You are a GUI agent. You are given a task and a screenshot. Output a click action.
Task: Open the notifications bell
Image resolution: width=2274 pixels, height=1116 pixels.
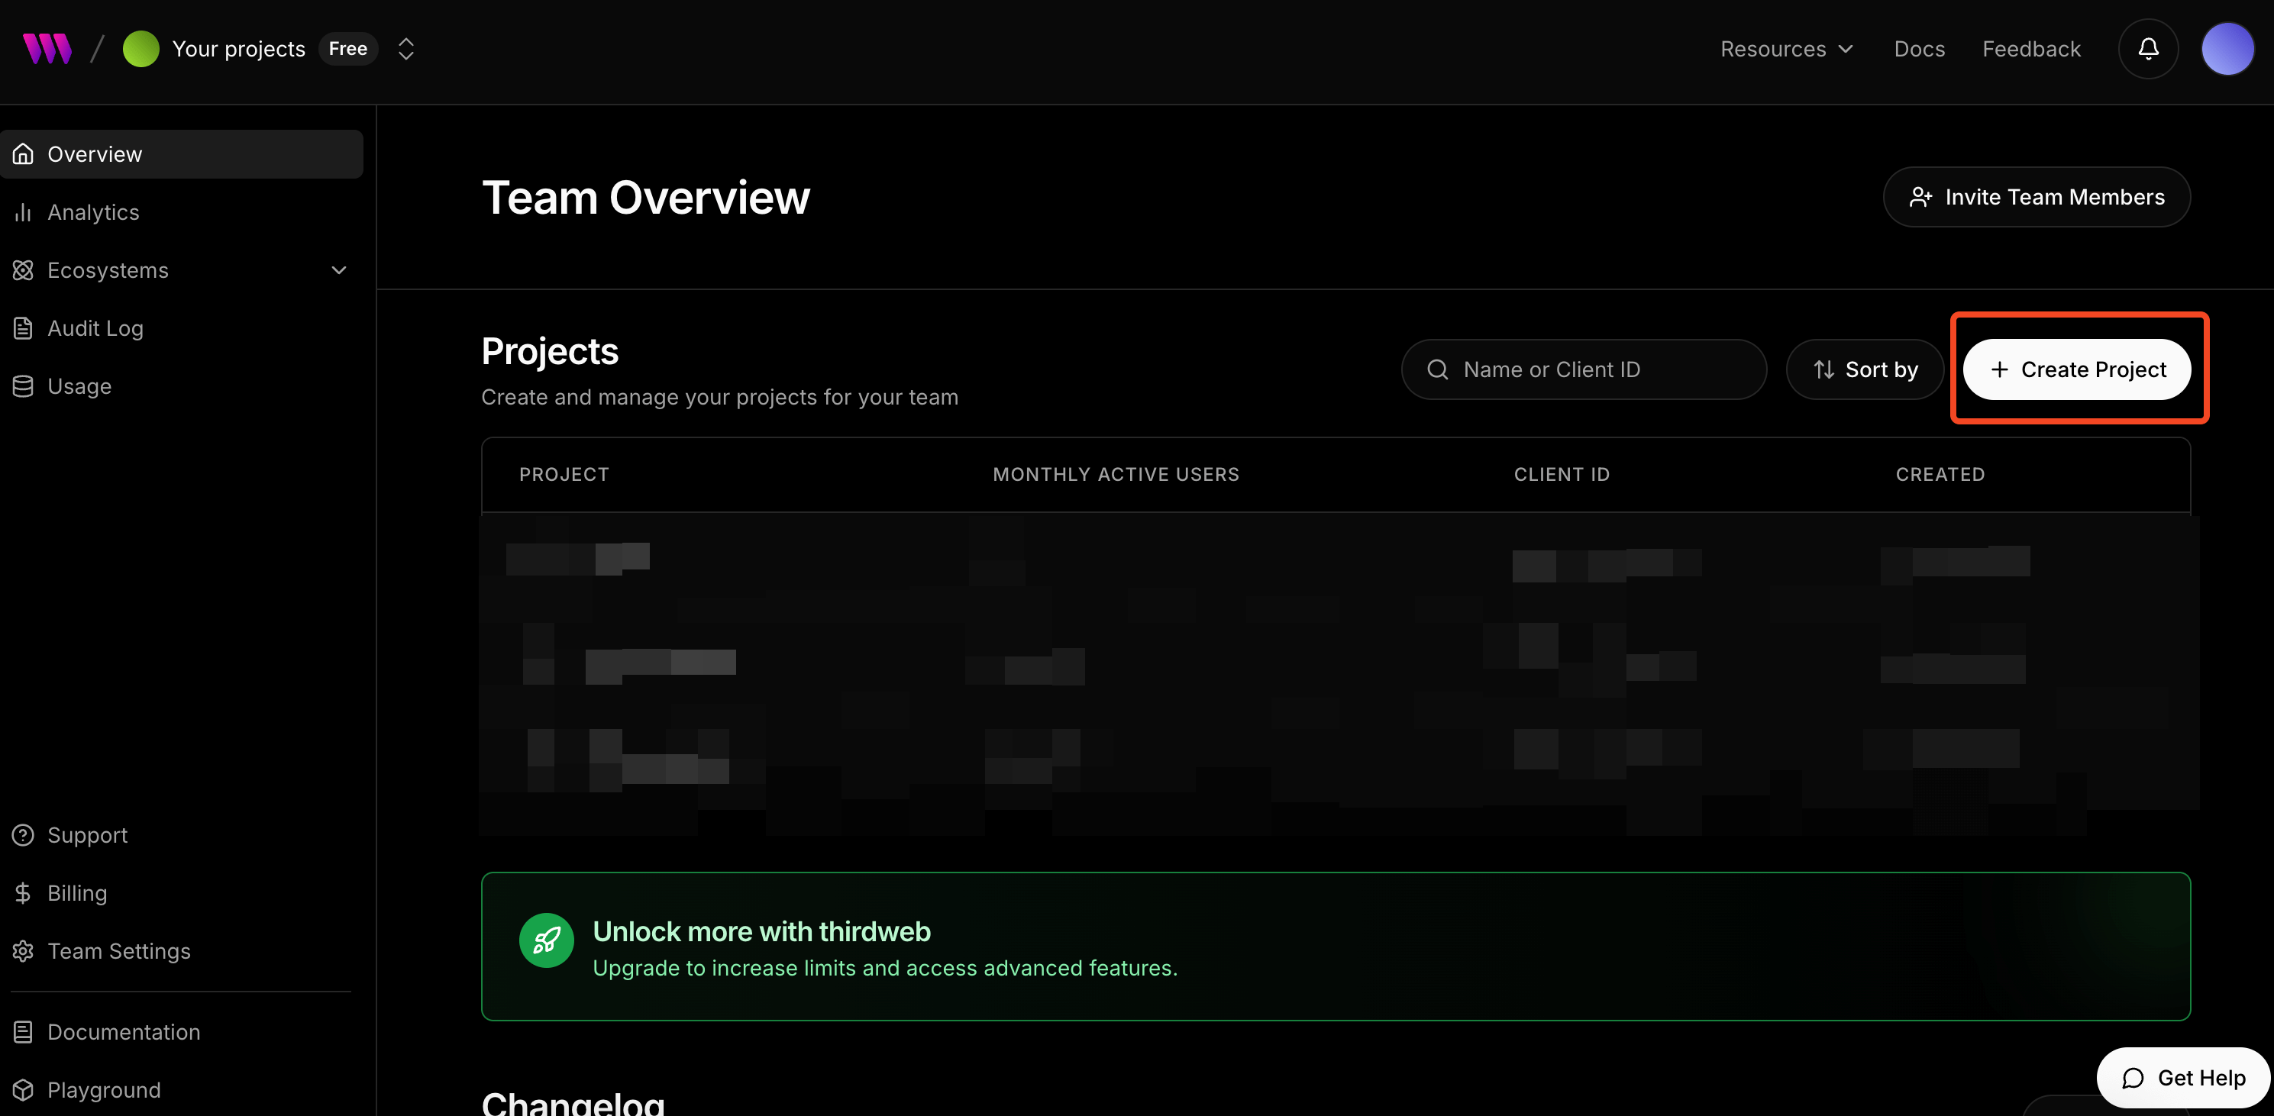point(2148,49)
